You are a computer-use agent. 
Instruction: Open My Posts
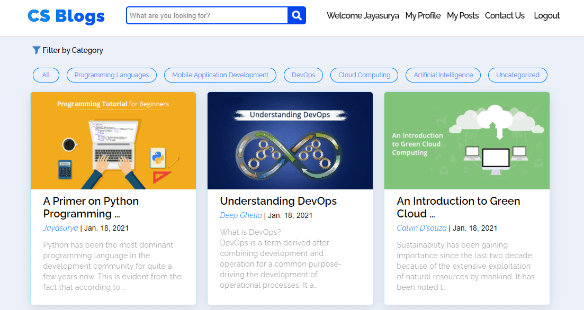click(x=462, y=15)
